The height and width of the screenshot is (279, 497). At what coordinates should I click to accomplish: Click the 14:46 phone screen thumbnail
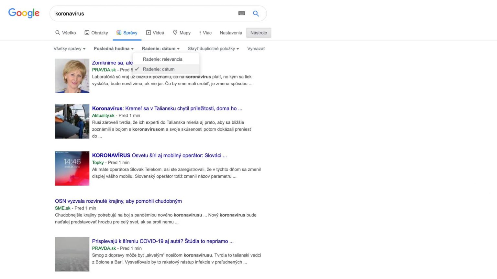pyautogui.click(x=72, y=168)
